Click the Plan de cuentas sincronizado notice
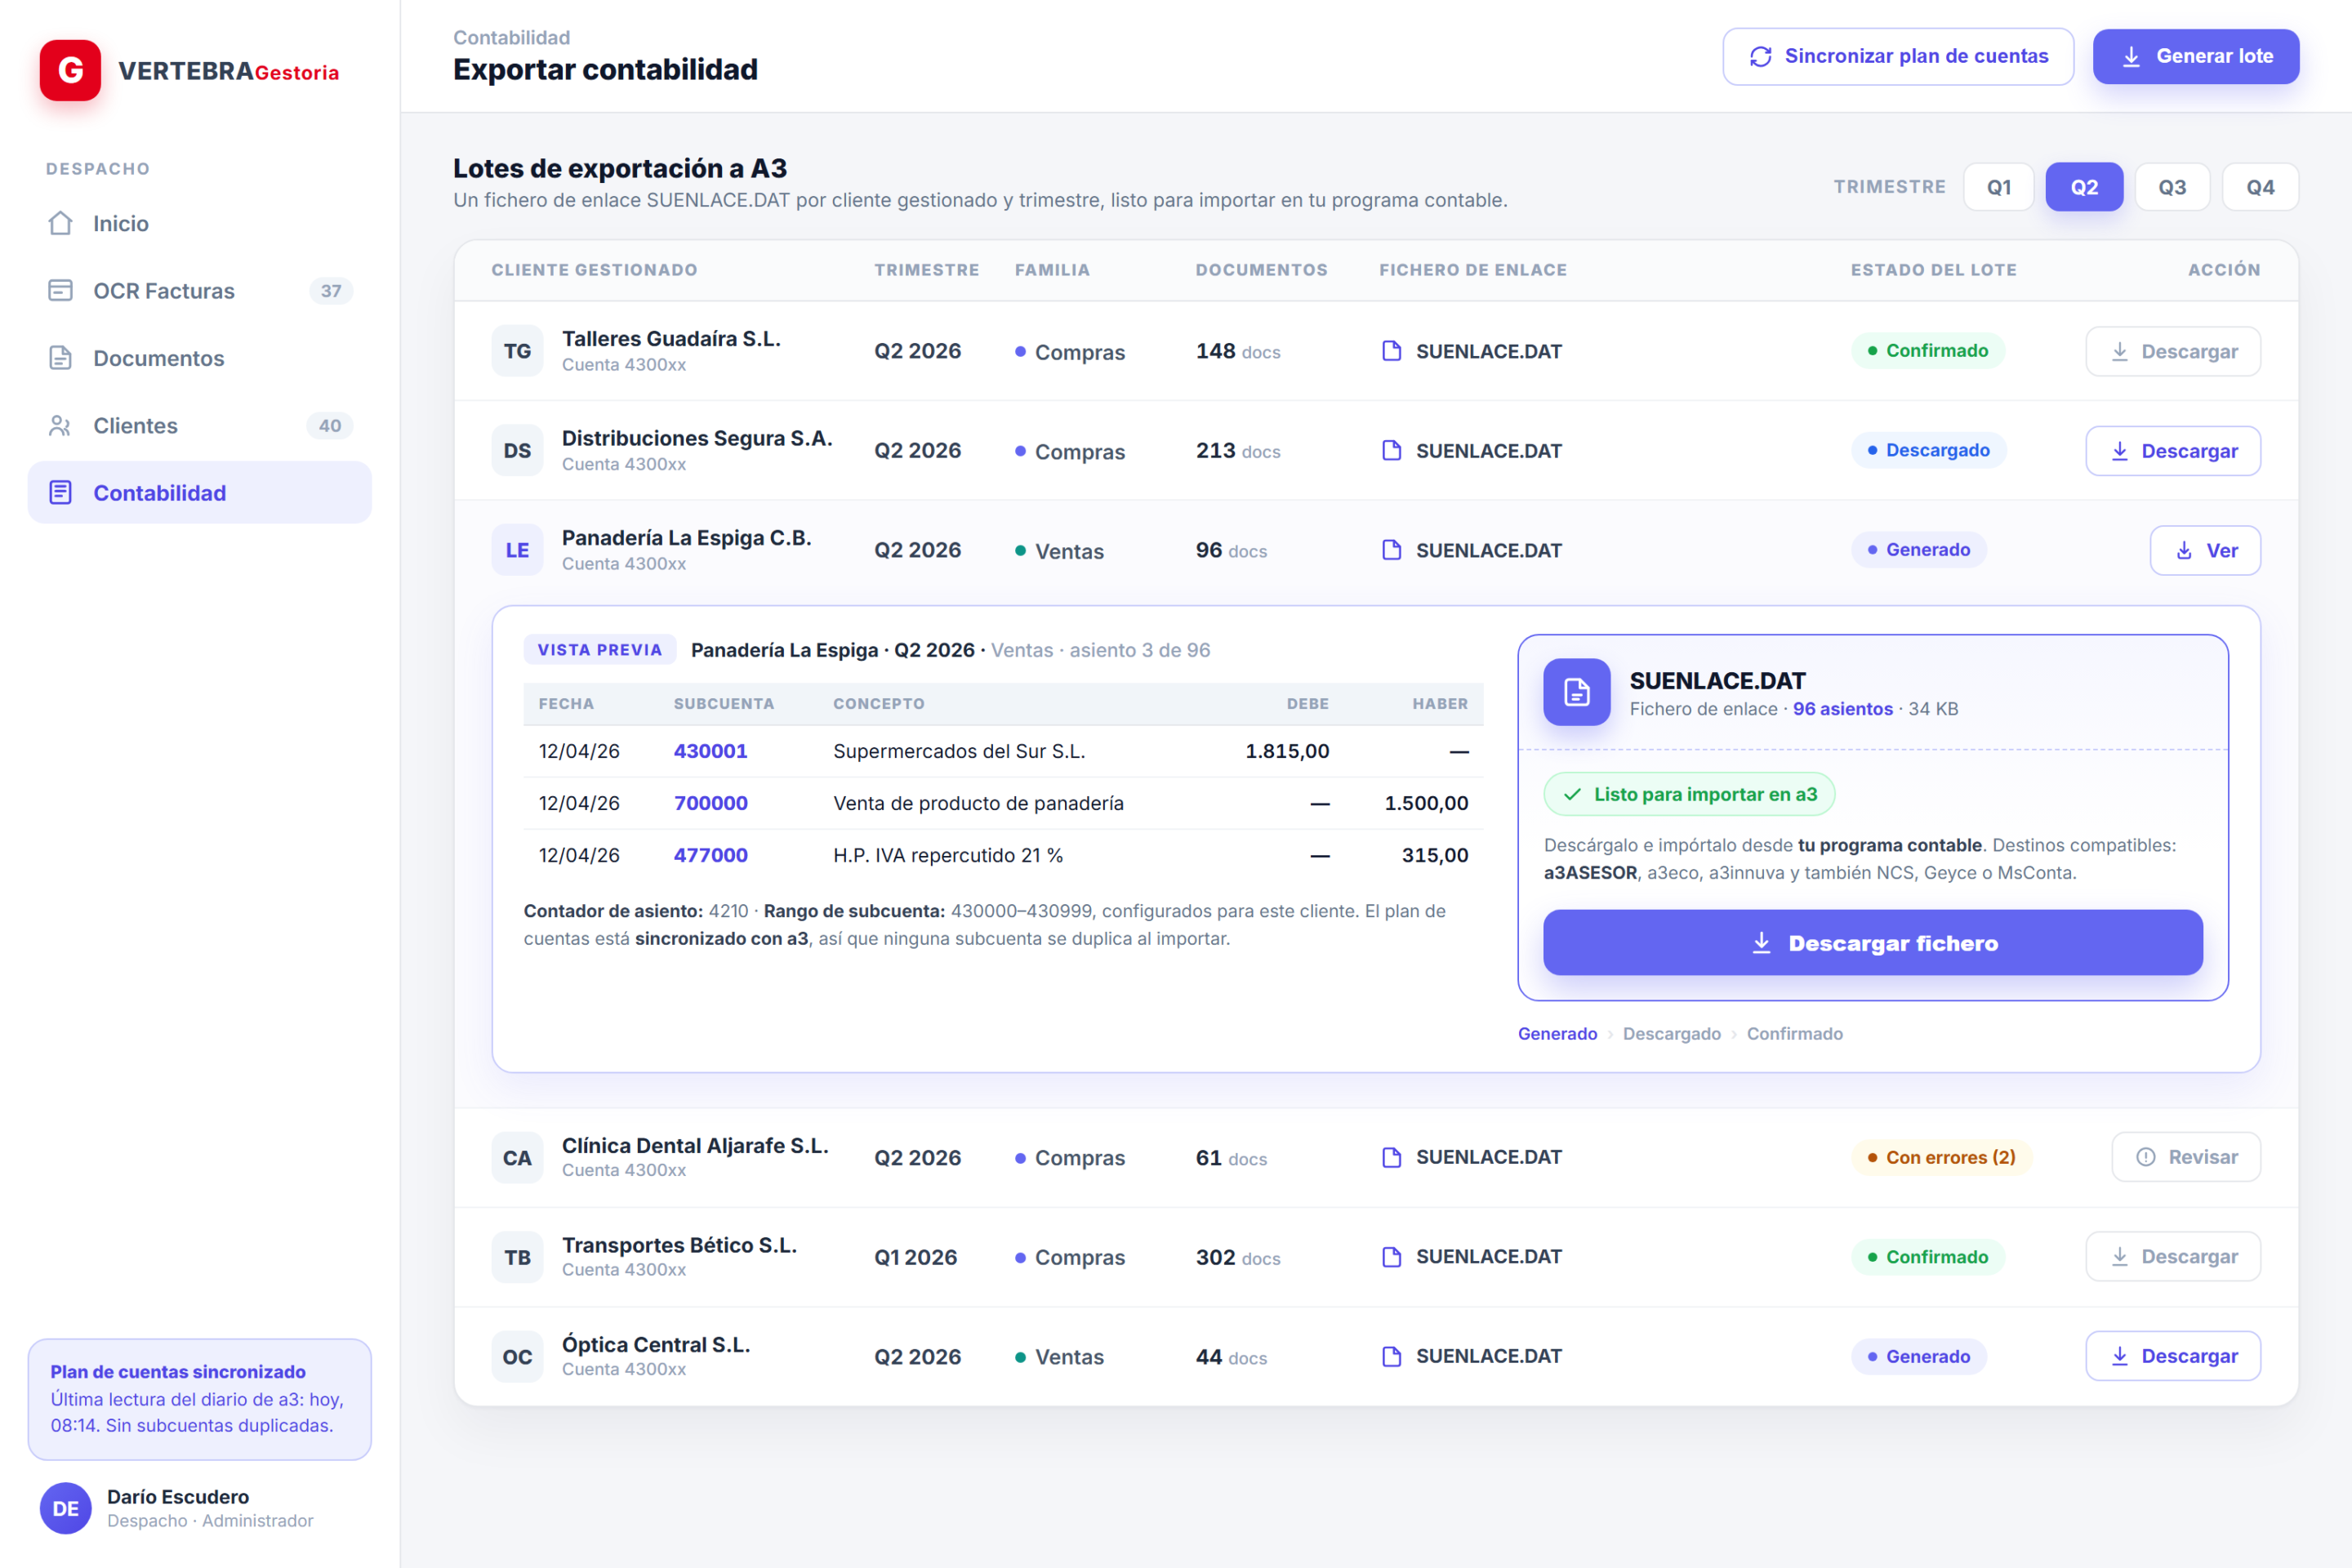 pyautogui.click(x=199, y=1399)
